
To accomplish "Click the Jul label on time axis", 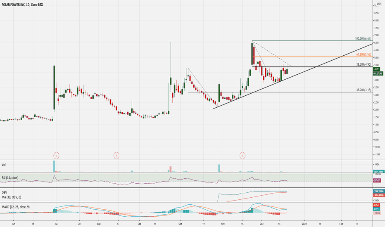I will point(56,224).
